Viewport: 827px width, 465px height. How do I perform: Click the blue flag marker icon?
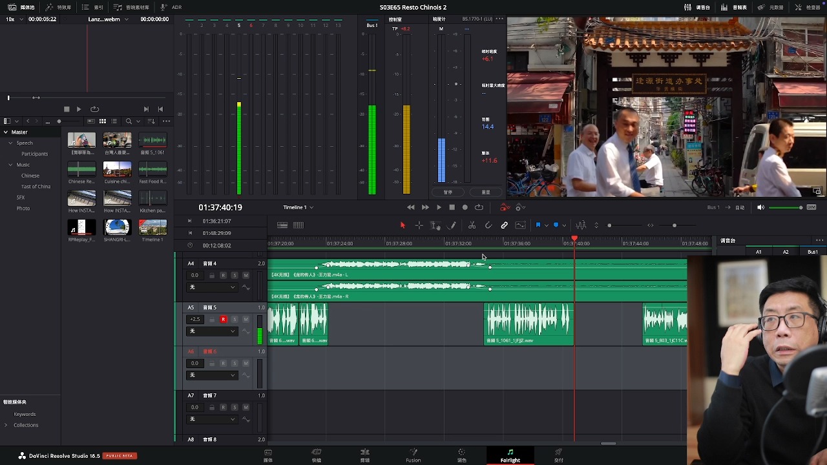point(538,225)
